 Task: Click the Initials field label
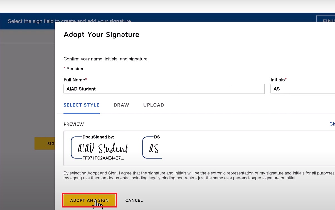[278, 80]
